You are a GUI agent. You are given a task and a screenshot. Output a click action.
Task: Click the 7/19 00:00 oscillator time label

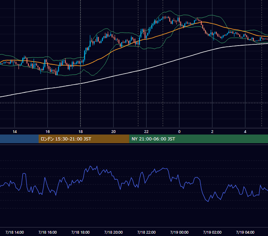(179, 232)
